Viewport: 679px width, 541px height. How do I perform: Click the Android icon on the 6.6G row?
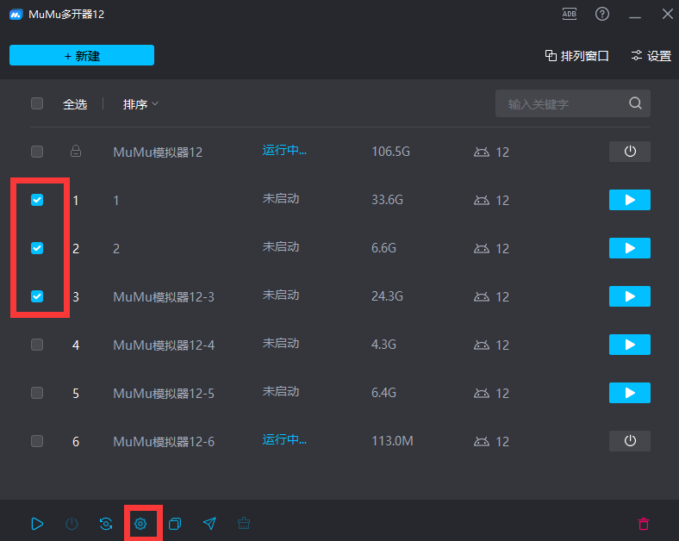pos(482,248)
